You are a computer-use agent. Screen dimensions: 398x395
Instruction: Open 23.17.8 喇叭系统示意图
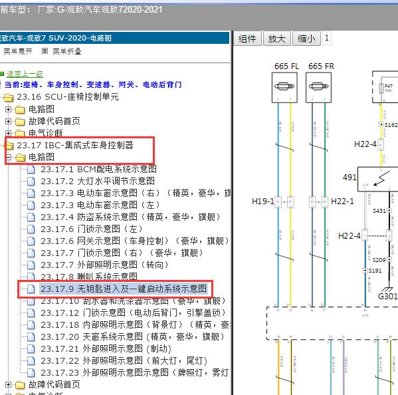pos(89,276)
